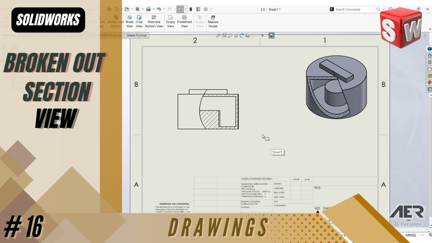Switch to the Sheet Format tab
The height and width of the screenshot is (243, 432).
click(137, 35)
